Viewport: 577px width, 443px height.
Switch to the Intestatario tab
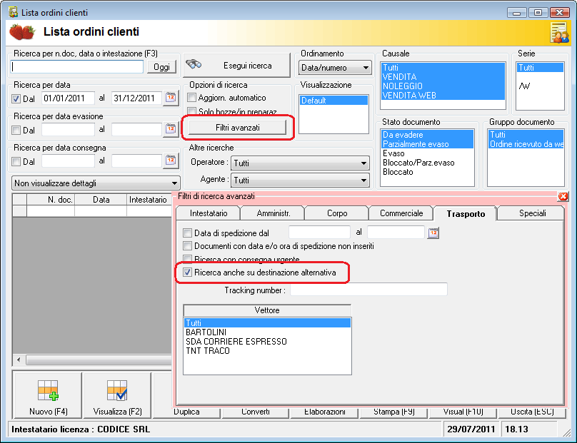pos(209,213)
